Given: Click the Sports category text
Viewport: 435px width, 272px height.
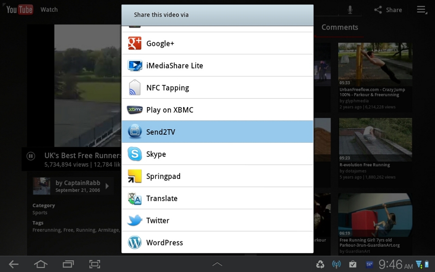Looking at the screenshot, I should point(40,212).
